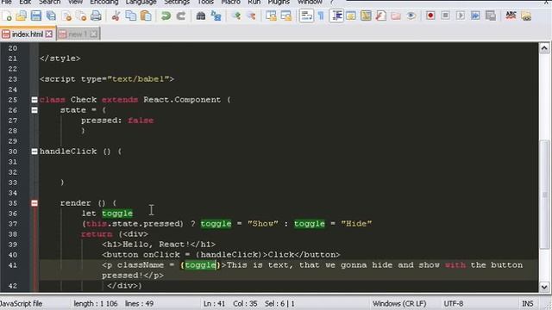Start macro recording with the red dot
The height and width of the screenshot is (310, 552).
pyautogui.click(x=430, y=15)
